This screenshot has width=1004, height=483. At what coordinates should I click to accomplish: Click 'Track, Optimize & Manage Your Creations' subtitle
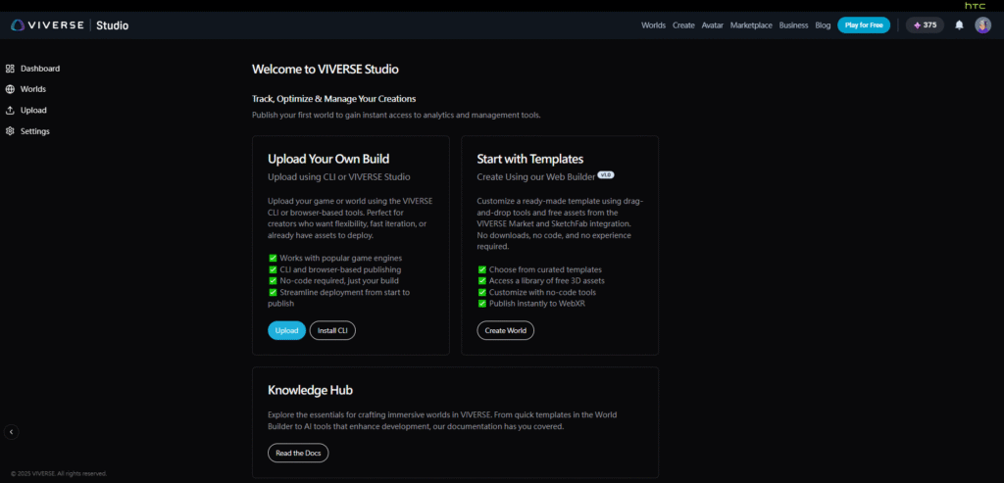334,99
